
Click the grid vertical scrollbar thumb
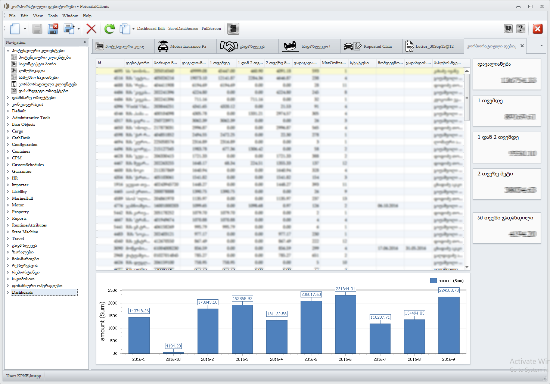click(467, 97)
